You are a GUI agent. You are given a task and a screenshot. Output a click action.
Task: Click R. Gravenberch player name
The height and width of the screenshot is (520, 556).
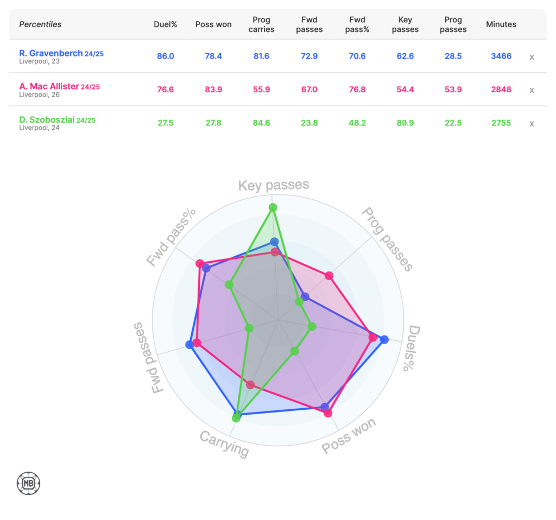[51, 53]
